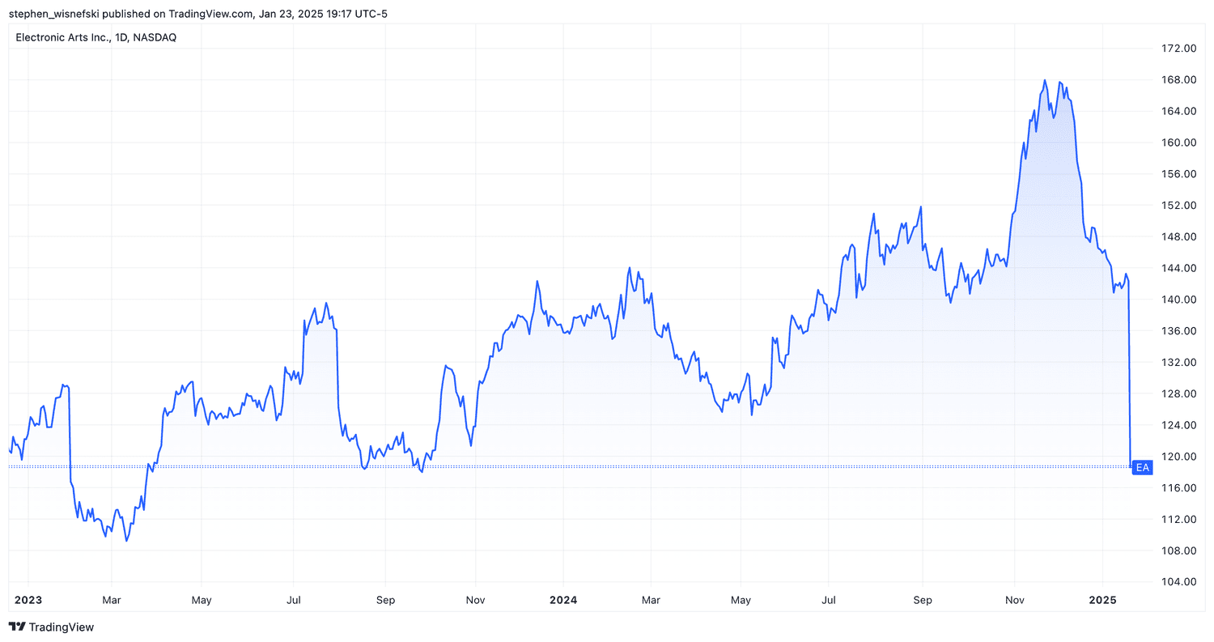The width and height of the screenshot is (1214, 642).
Task: Click the 104.00 price axis label
Action: (x=1179, y=582)
